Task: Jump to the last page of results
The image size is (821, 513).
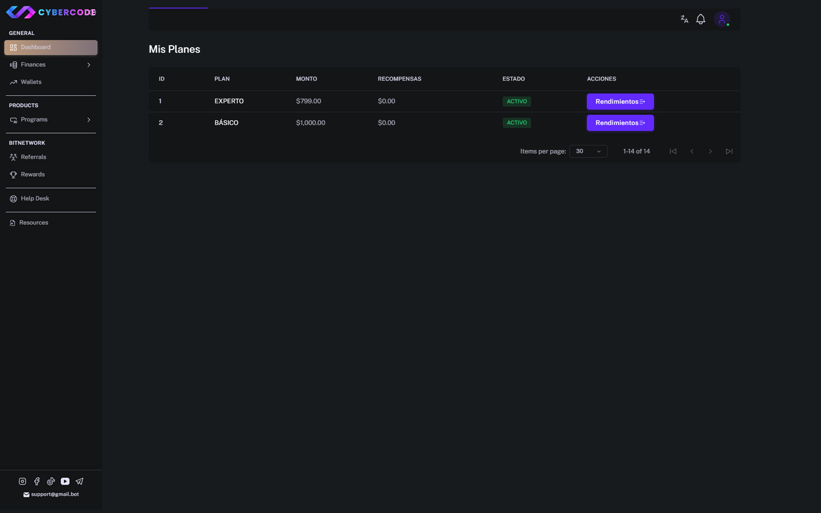Action: [x=729, y=151]
